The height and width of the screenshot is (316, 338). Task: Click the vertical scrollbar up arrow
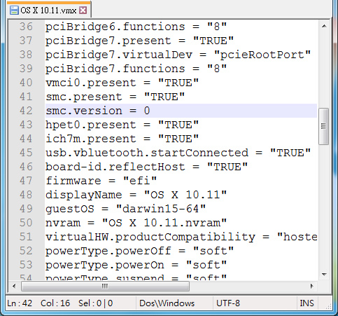(x=324, y=26)
